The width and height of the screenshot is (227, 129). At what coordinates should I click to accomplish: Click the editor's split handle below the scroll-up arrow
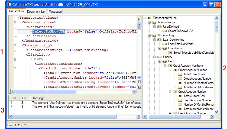(139, 28)
